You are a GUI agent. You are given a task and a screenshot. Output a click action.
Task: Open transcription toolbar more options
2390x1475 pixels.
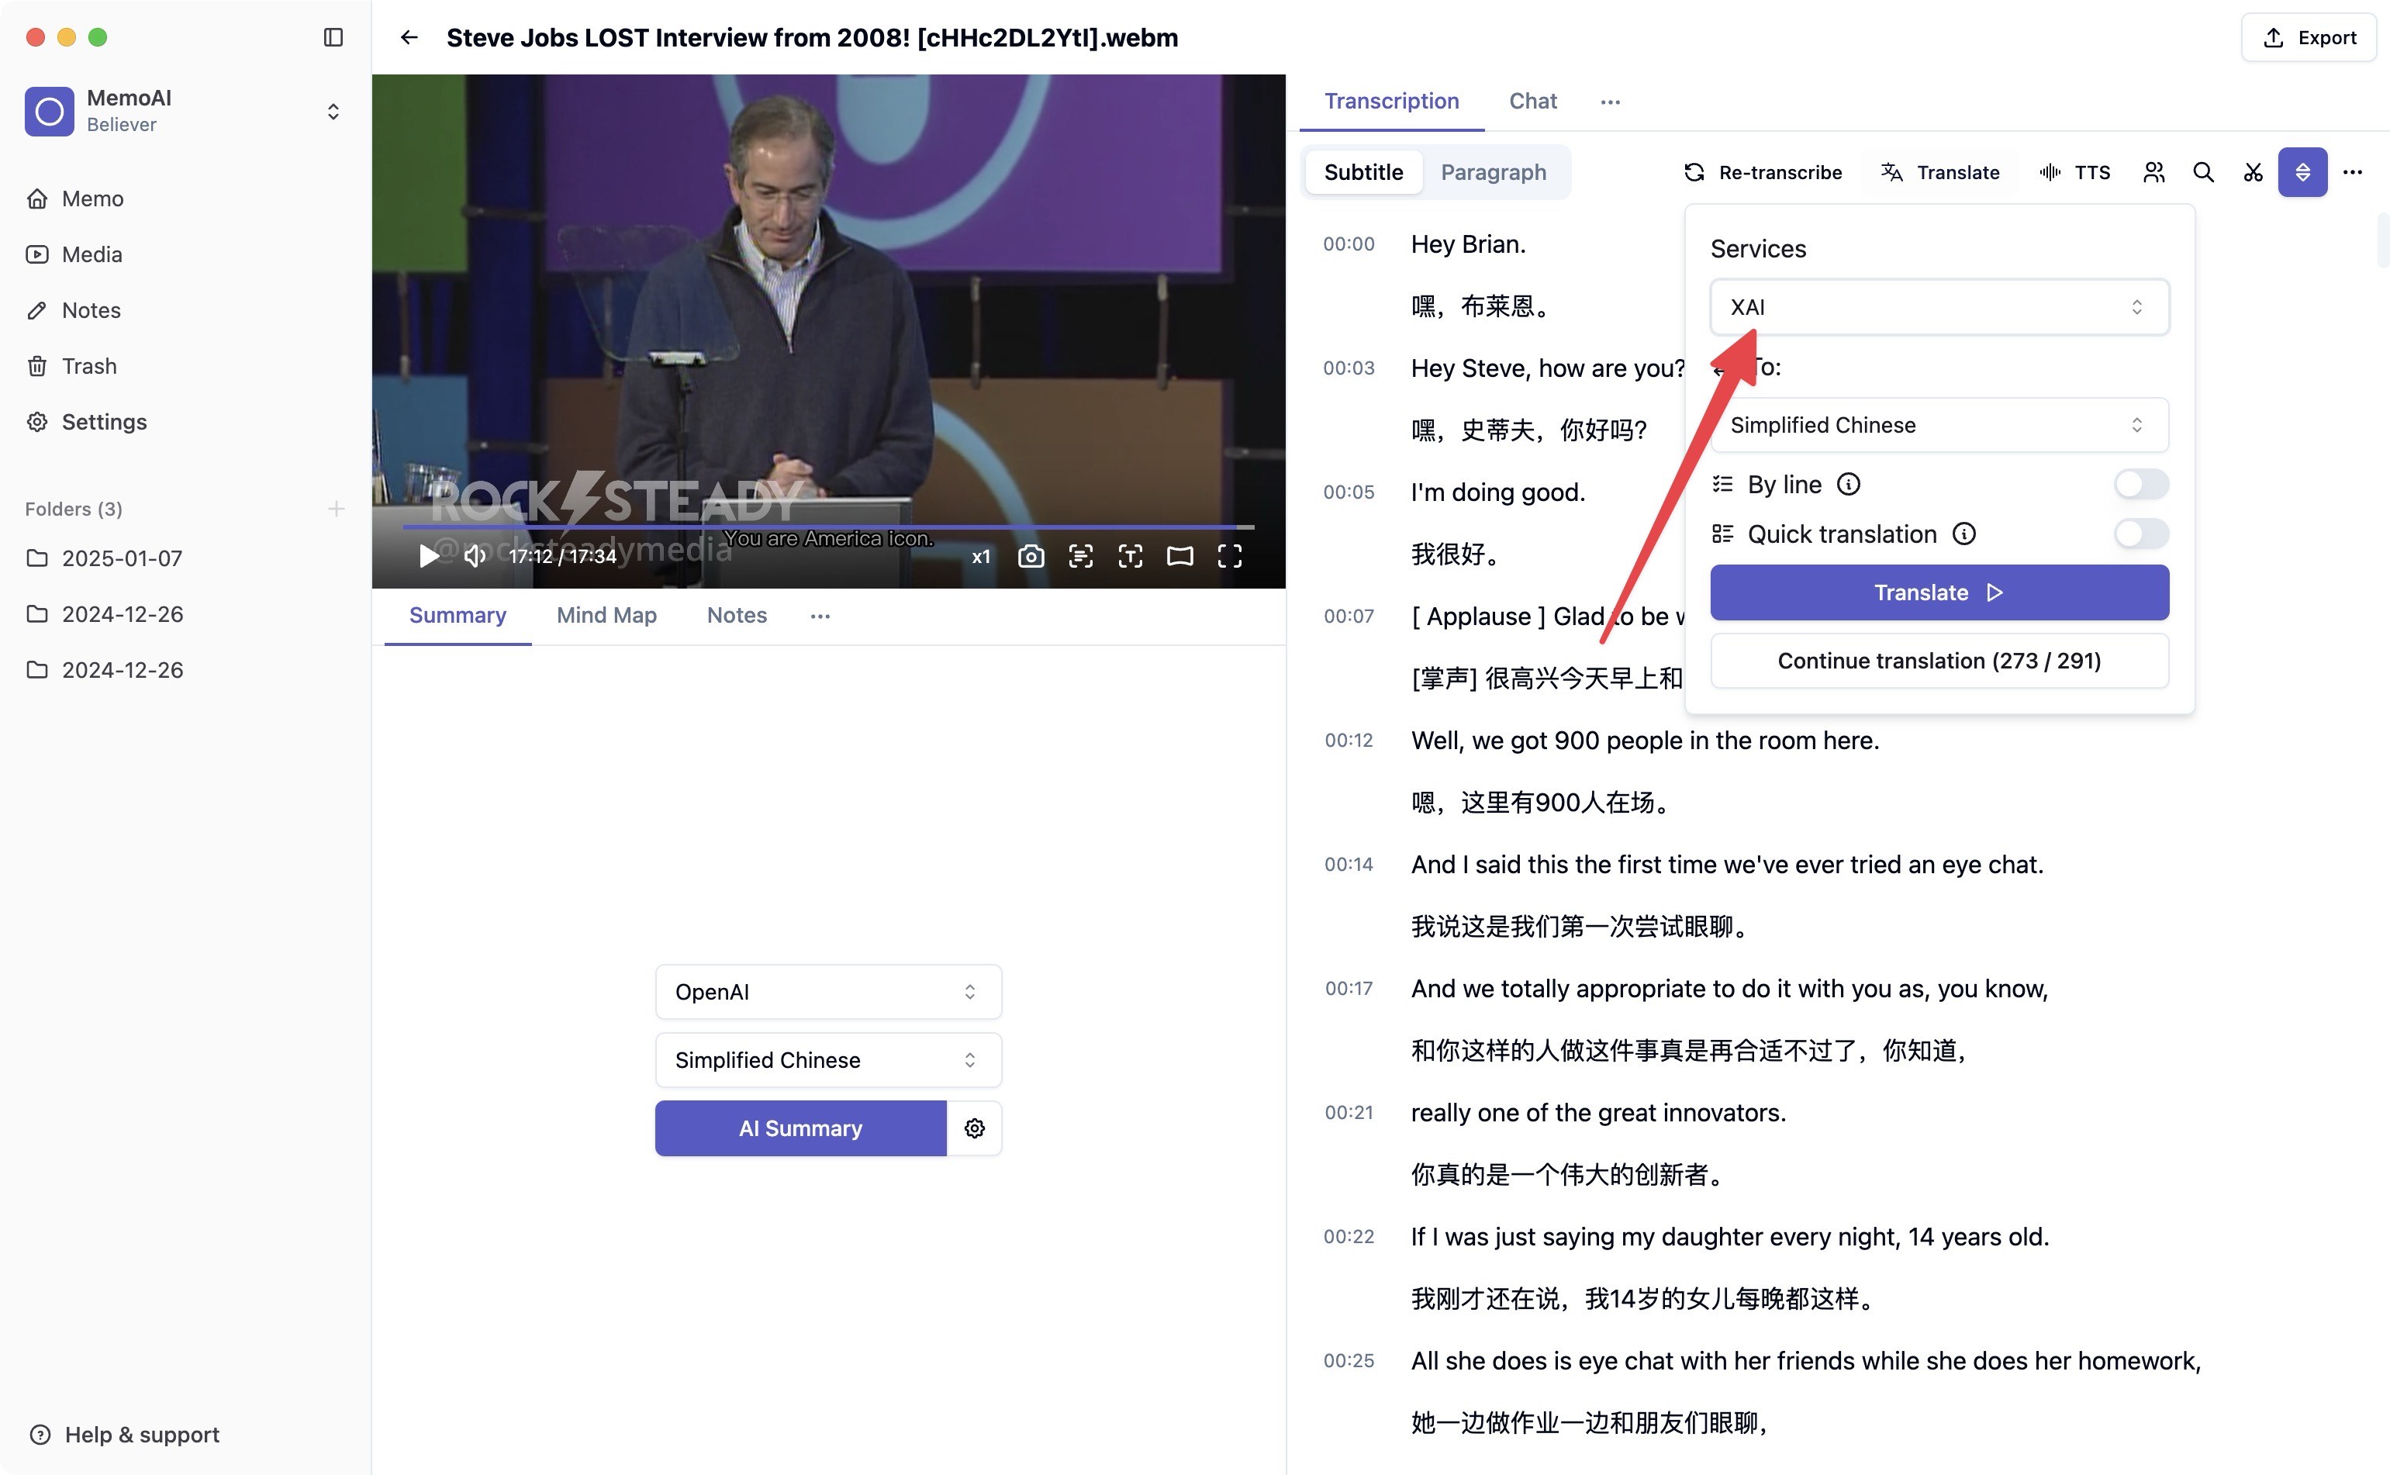pos(2352,173)
